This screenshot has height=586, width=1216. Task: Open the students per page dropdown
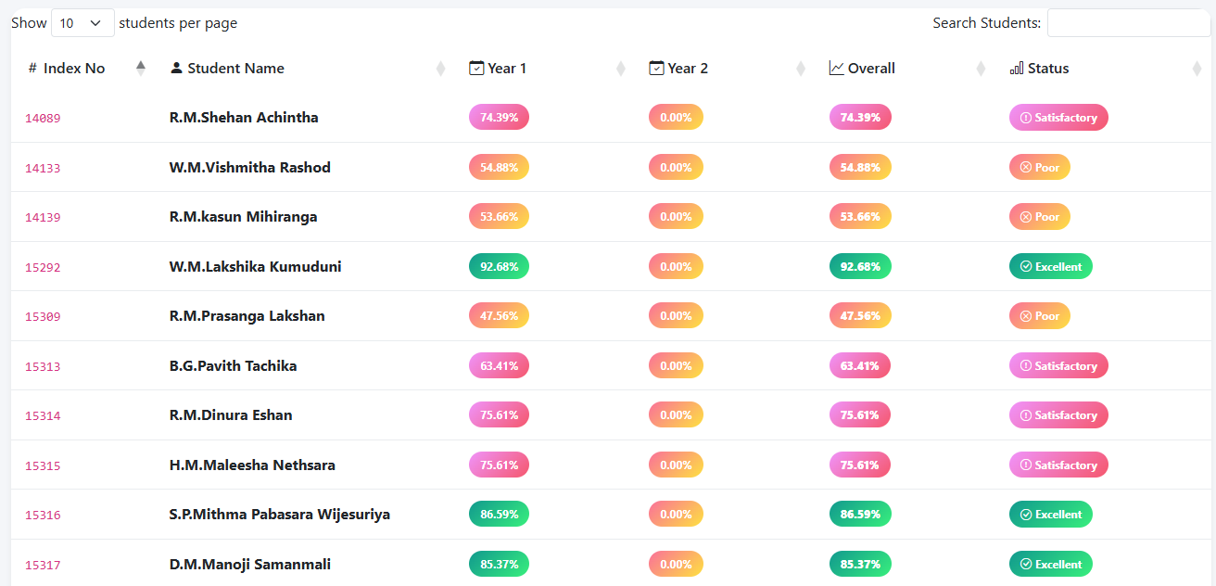tap(82, 23)
